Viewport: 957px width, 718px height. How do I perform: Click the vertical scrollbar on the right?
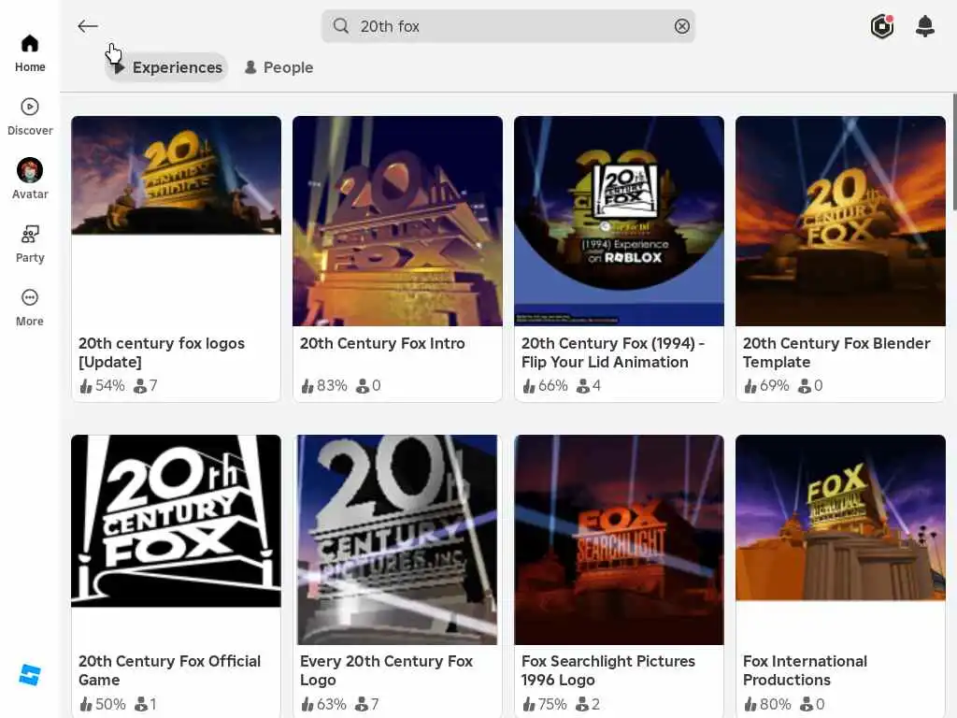coord(954,152)
